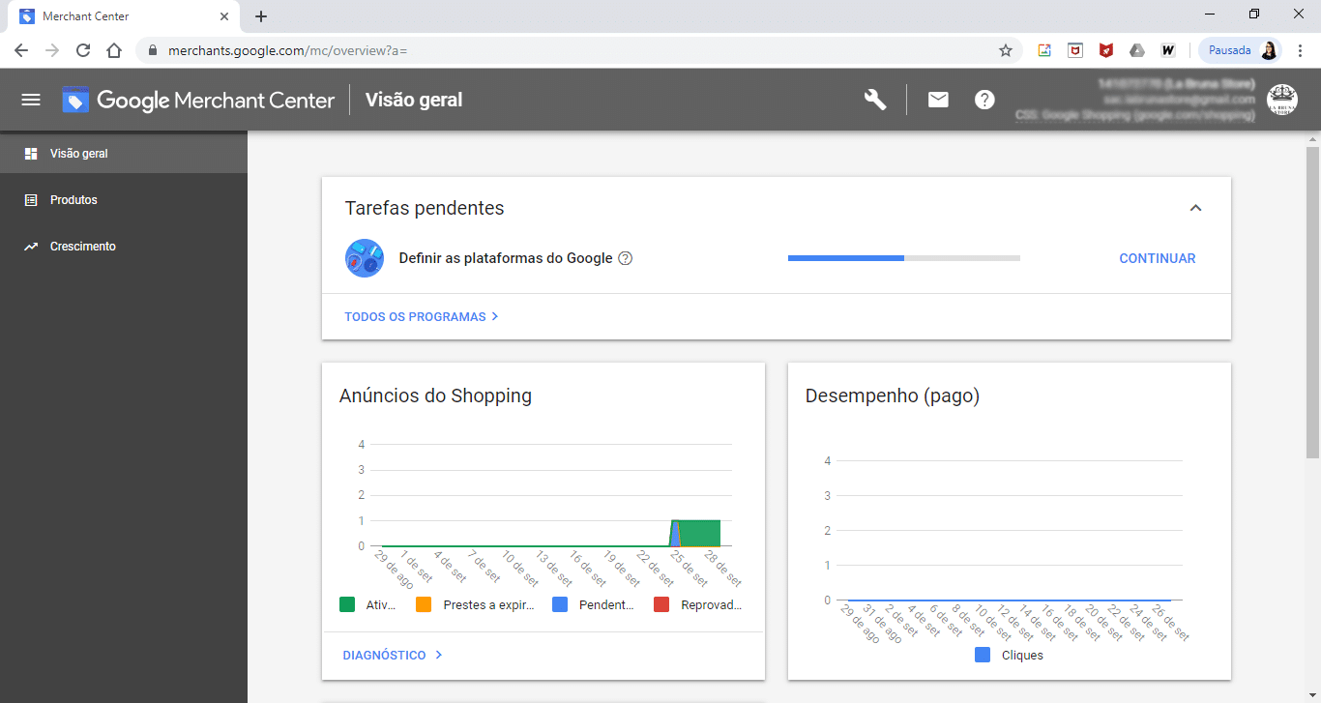Open the TODOS OS PROGRAMAS link
1321x703 pixels.
[x=422, y=316]
